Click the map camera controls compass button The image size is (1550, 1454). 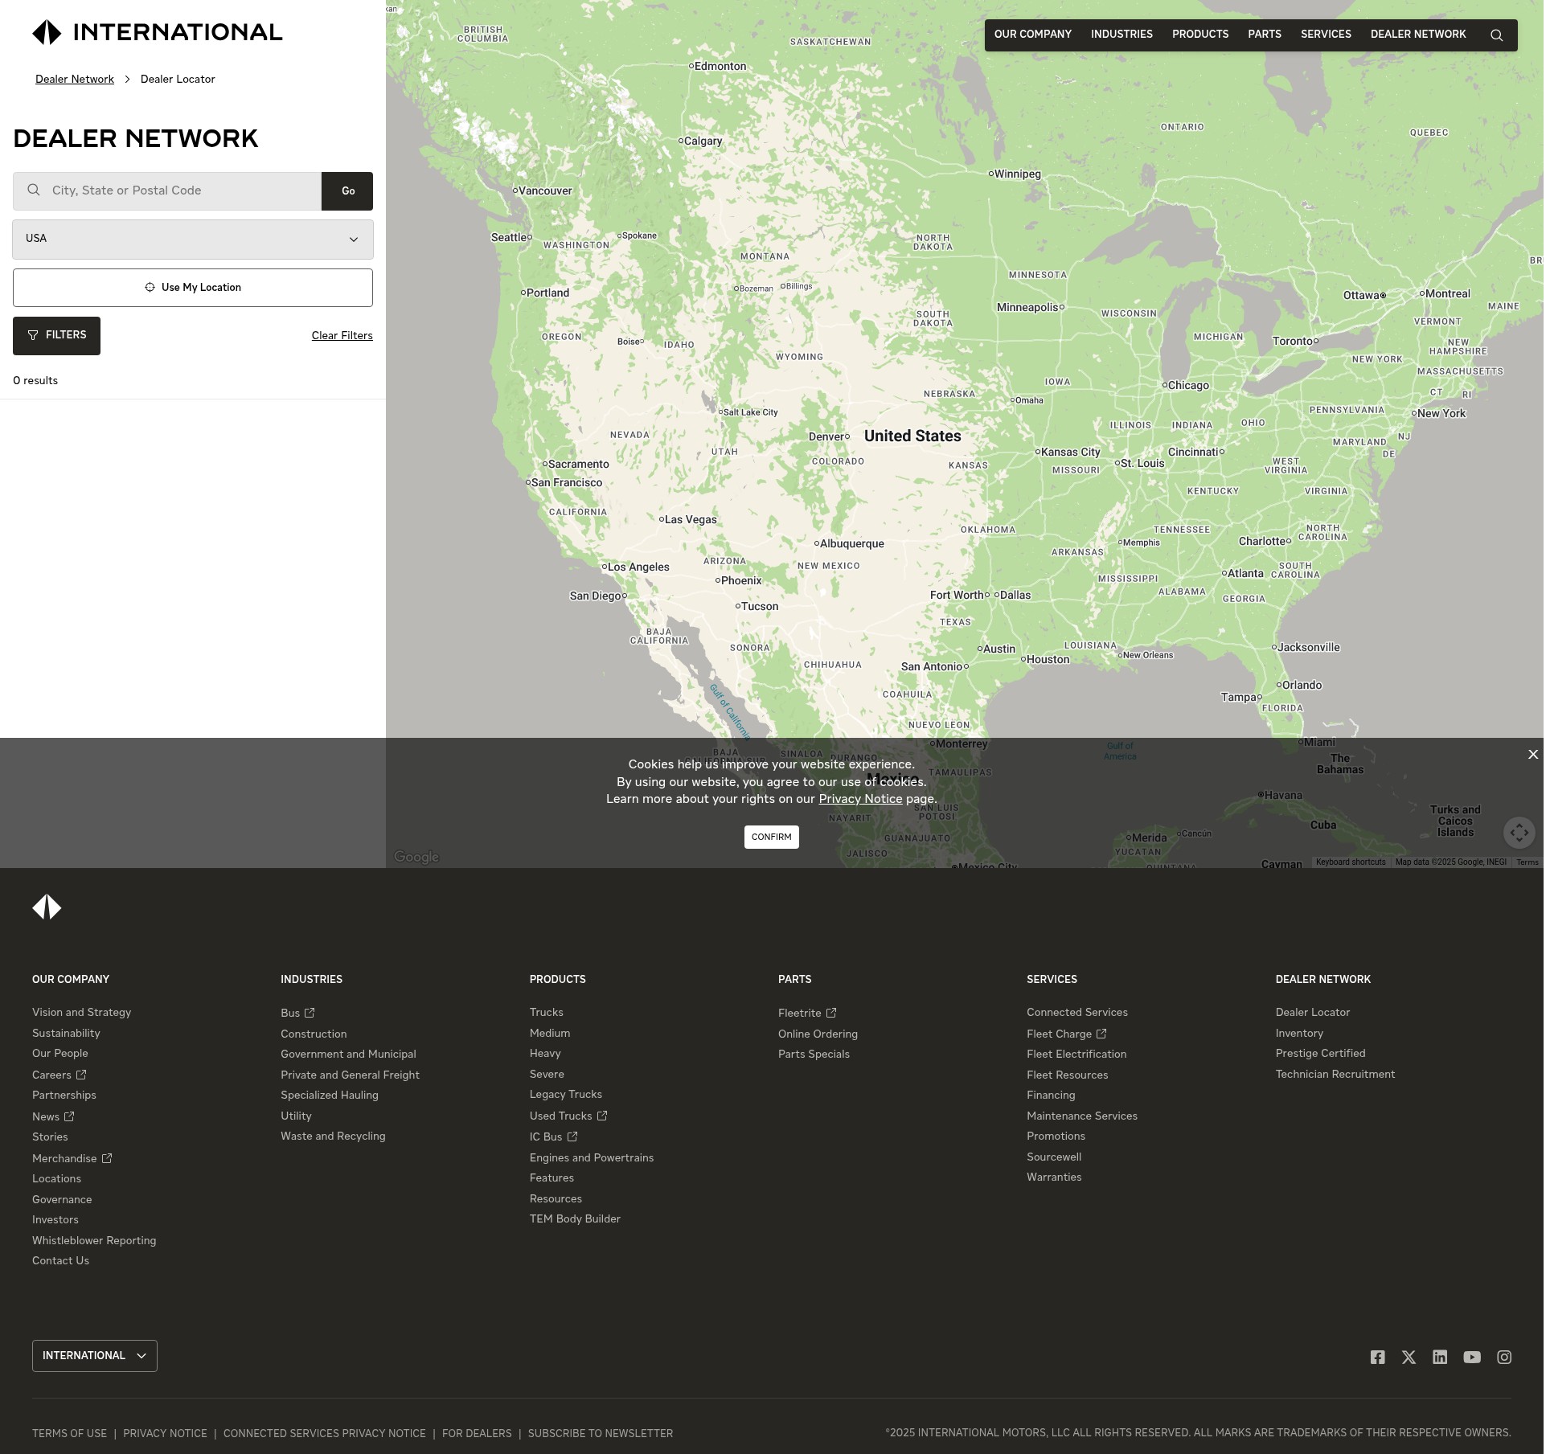(x=1519, y=832)
